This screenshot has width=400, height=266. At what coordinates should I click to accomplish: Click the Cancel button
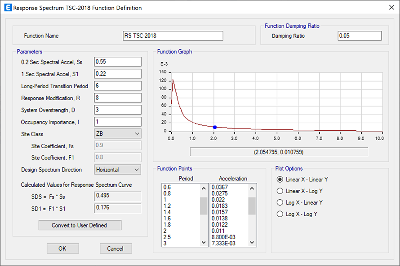coord(116,249)
